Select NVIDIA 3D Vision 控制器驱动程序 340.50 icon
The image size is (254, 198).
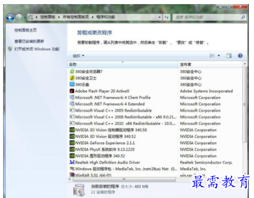(x=72, y=130)
